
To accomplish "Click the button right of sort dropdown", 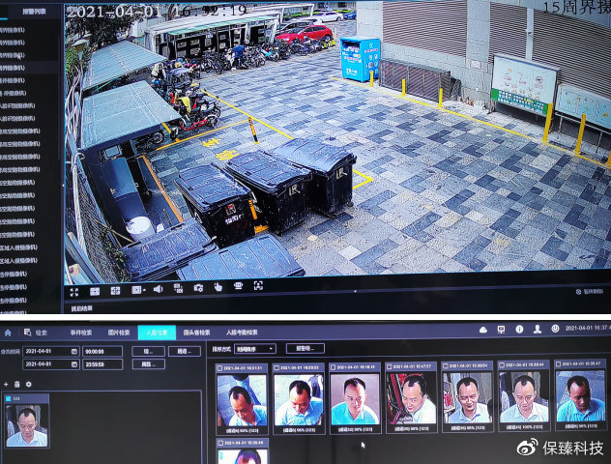I will [x=305, y=348].
